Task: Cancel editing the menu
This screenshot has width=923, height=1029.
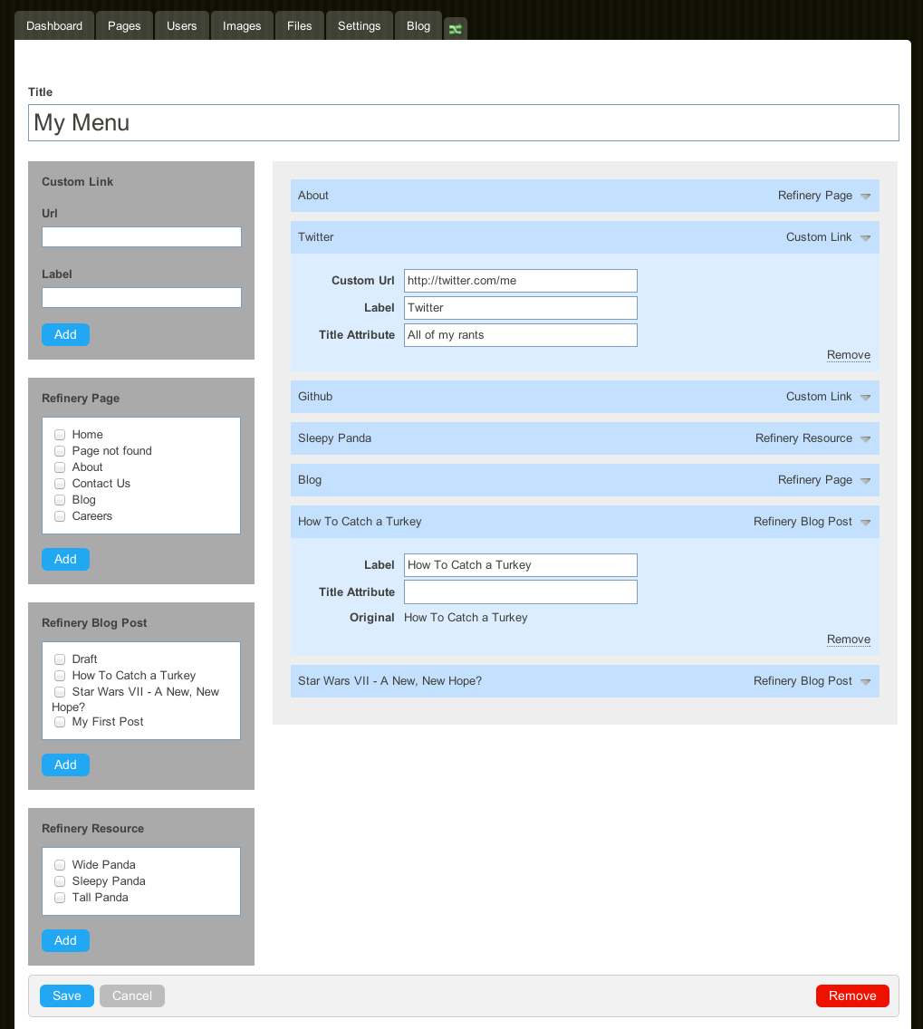Action: [132, 995]
